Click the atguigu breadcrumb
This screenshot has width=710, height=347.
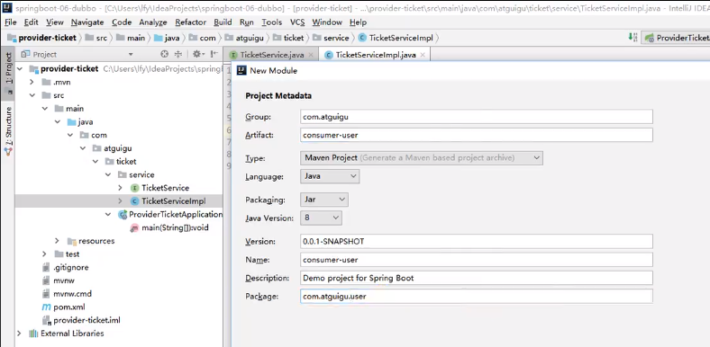(244, 38)
